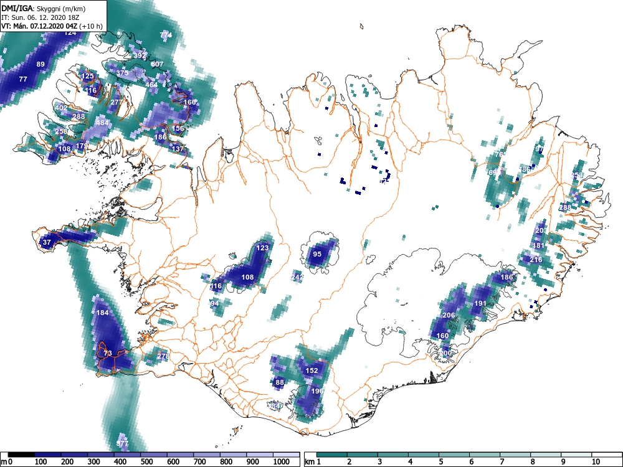Click the '95' value on the glacier outline

(x=317, y=254)
